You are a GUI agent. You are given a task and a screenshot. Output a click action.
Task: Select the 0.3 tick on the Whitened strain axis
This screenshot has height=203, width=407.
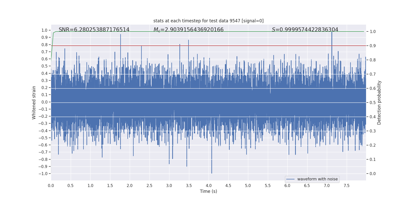click(45, 80)
